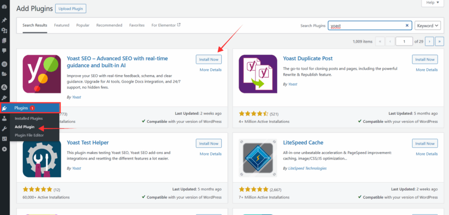Click '60,000+ Active Installations' text
This screenshot has height=215, width=449.
(x=46, y=197)
